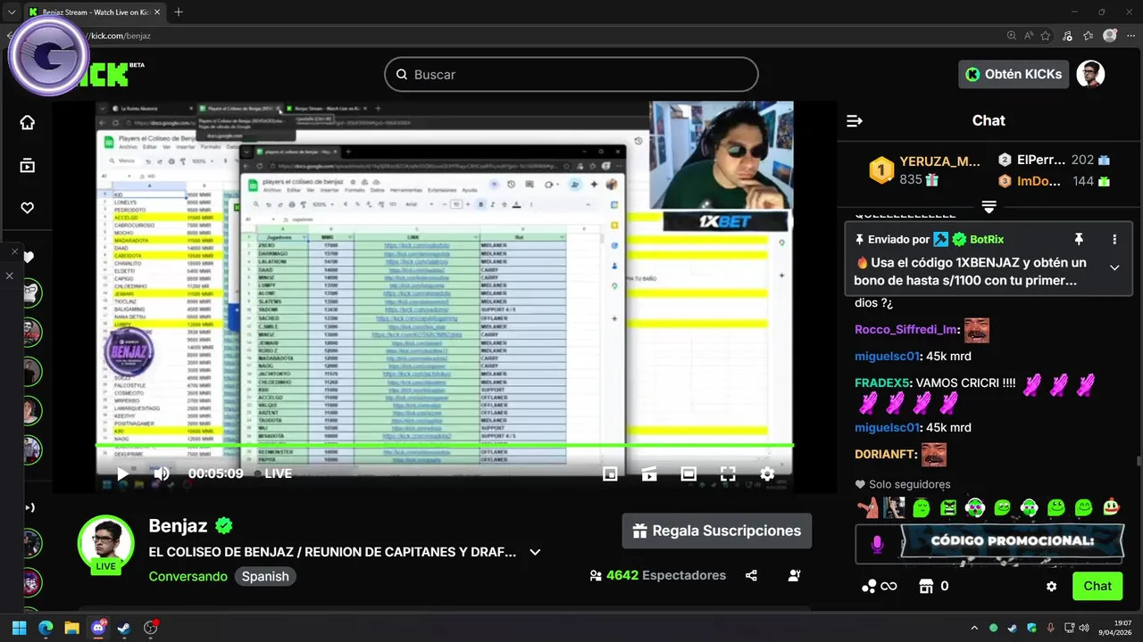Screen dimensions: 1143x642
Task: Open a new browser tab
Action: click(179, 12)
